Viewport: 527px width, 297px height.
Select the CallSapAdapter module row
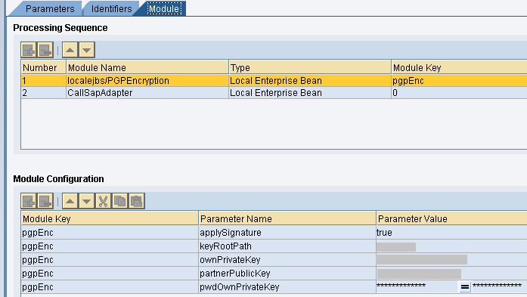click(x=274, y=93)
